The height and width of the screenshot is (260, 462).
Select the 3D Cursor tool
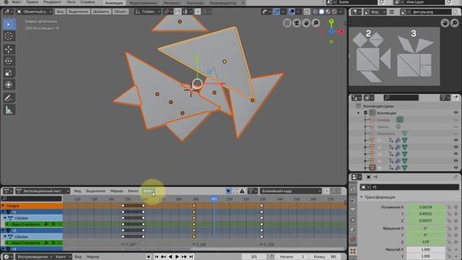click(x=9, y=36)
